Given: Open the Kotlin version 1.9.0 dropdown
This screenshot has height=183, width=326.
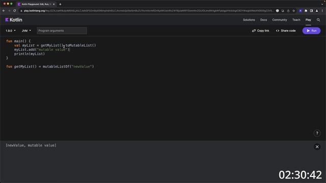Looking at the screenshot, I should point(10,30).
